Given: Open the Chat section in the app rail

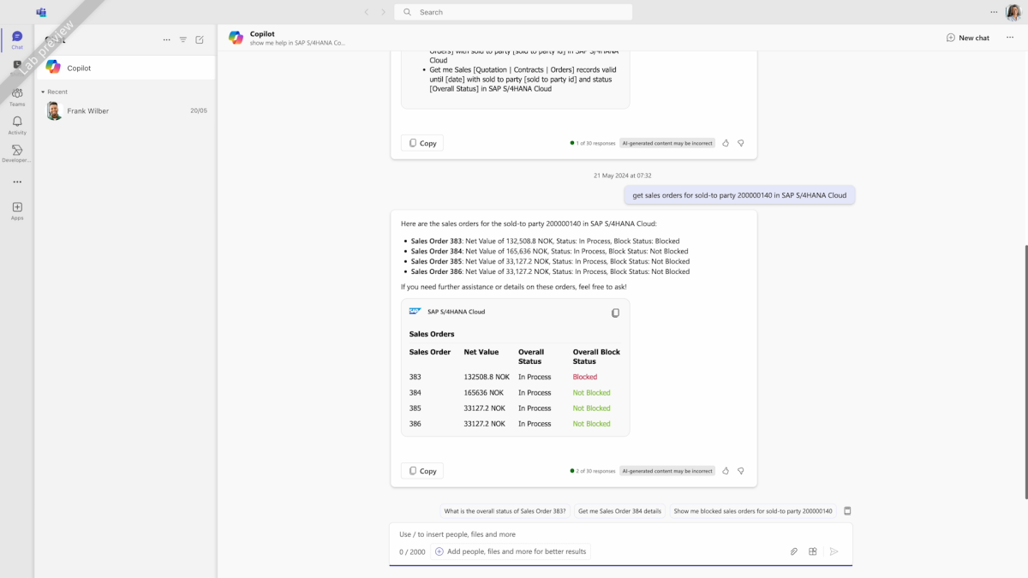Looking at the screenshot, I should [17, 39].
